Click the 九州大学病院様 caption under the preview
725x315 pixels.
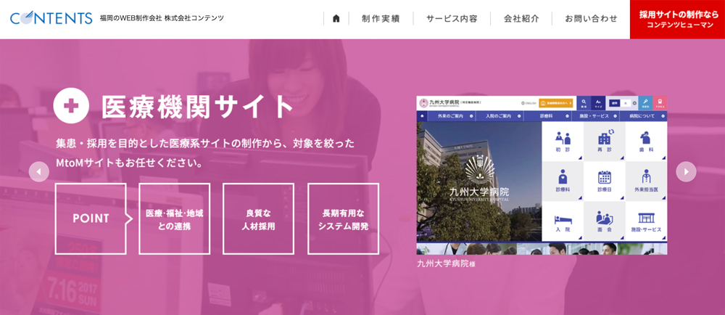click(446, 263)
